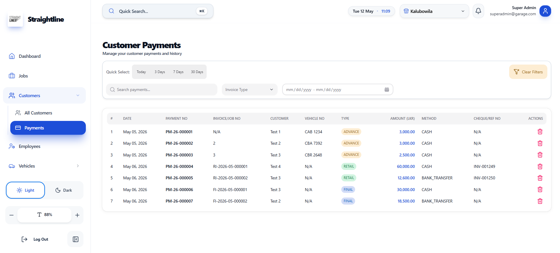Click vehicle number CAB 1234
Screen dimensions: 560x253
[x=313, y=132]
